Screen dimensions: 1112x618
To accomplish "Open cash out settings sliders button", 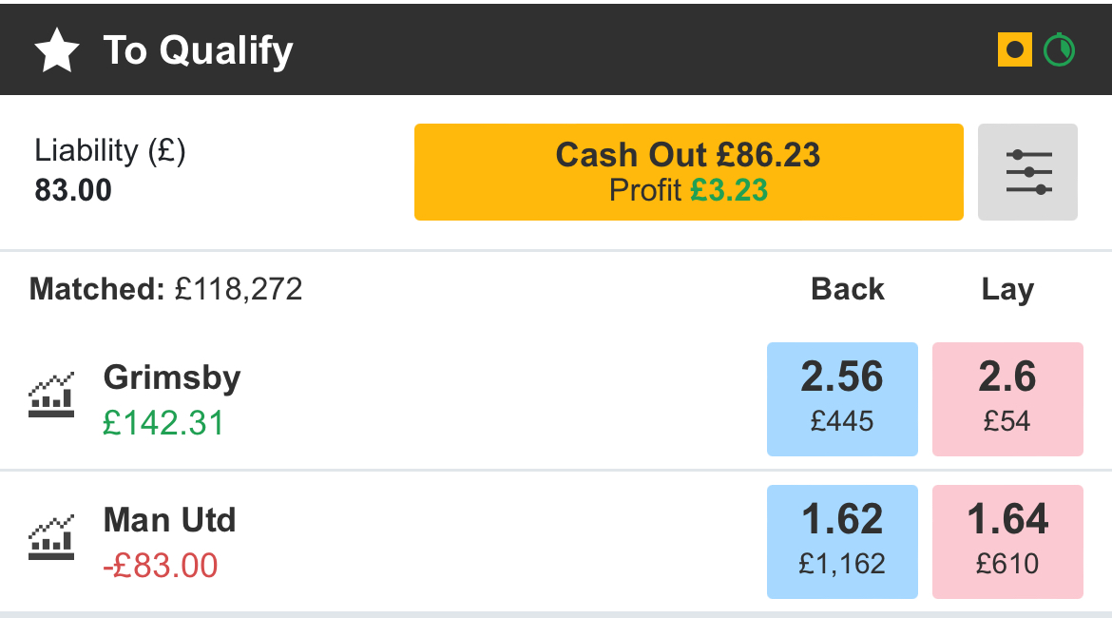I will (1027, 172).
